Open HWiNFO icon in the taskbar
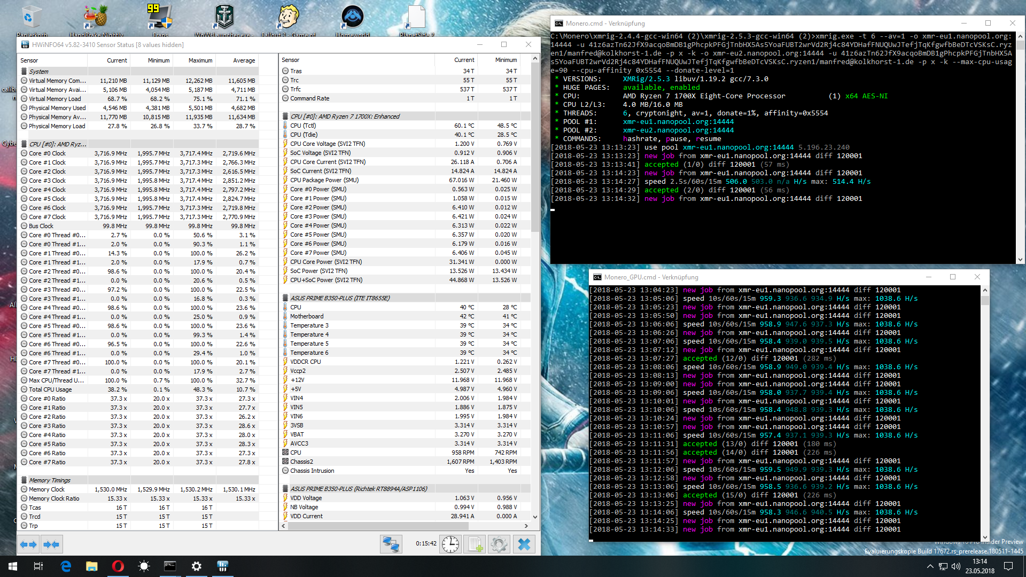The height and width of the screenshot is (577, 1026). 222,566
